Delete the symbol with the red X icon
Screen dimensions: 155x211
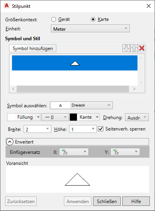tap(142, 48)
